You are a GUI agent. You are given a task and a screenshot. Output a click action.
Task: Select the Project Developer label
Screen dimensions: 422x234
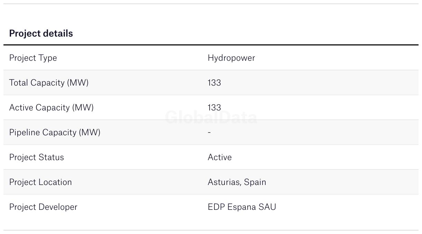click(x=43, y=207)
